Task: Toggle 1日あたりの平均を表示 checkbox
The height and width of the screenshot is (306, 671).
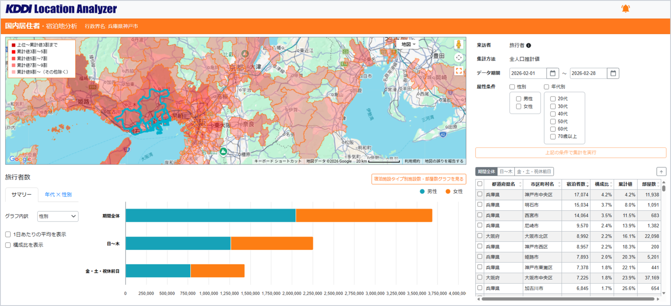Action: pos(8,234)
